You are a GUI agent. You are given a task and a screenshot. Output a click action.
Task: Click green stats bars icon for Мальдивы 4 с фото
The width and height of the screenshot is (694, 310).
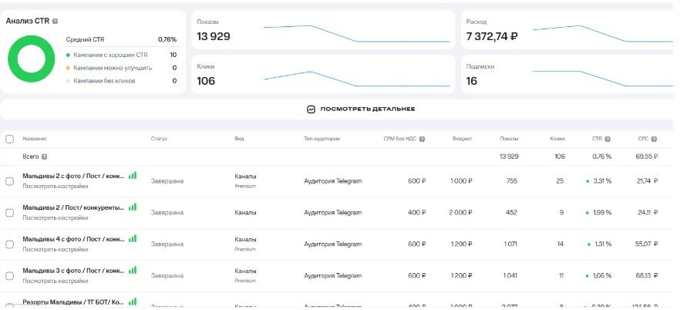coord(133,239)
